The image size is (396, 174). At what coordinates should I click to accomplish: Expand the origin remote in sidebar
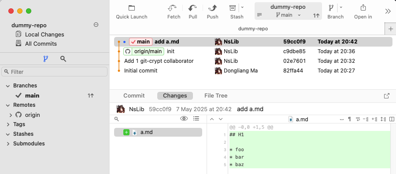(11, 115)
